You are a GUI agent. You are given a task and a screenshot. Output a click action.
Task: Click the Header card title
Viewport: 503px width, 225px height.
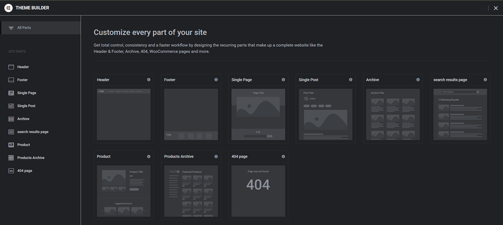103,80
